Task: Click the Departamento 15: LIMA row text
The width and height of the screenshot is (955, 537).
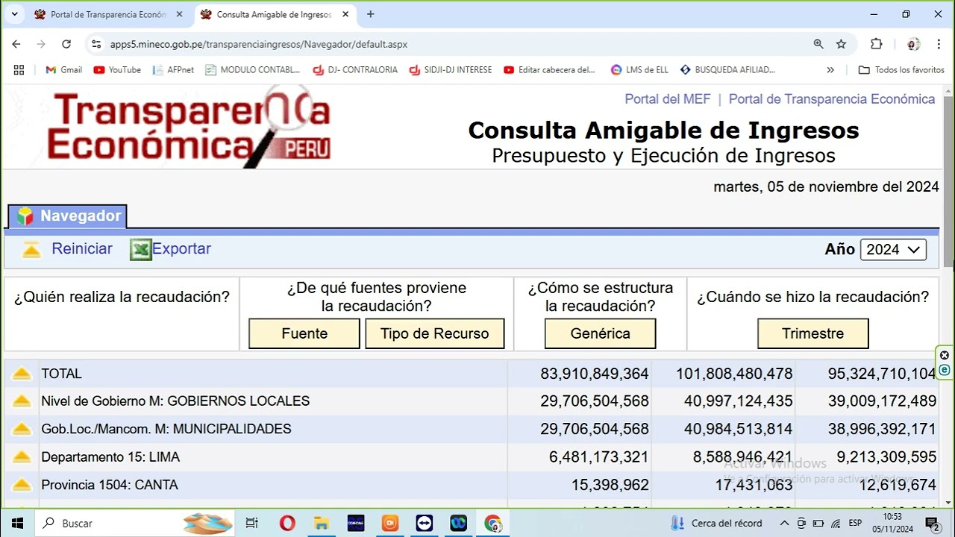Action: (110, 457)
